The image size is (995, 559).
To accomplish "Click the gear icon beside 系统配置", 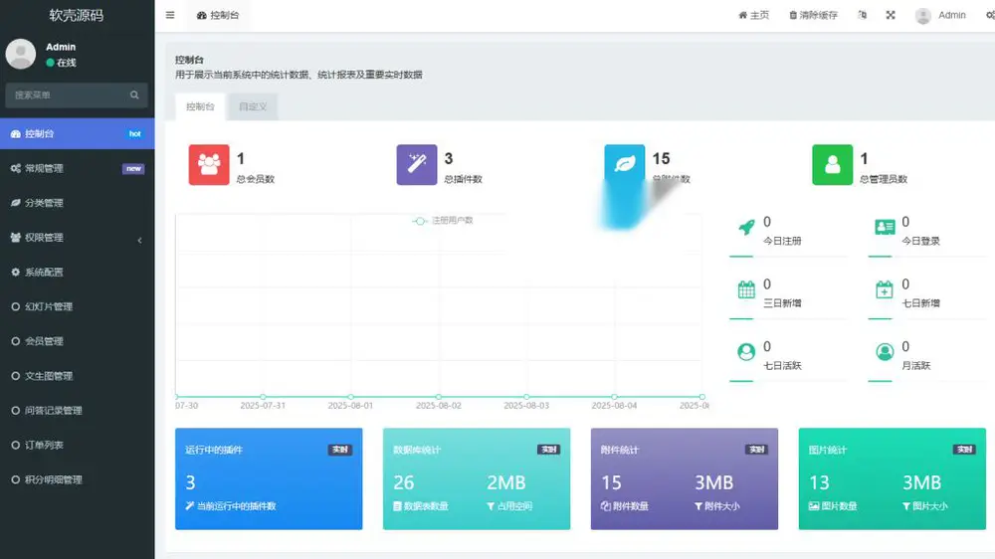I will [x=16, y=273].
